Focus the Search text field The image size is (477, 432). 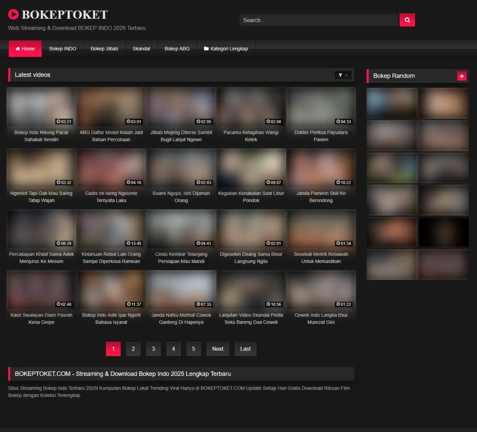(318, 20)
